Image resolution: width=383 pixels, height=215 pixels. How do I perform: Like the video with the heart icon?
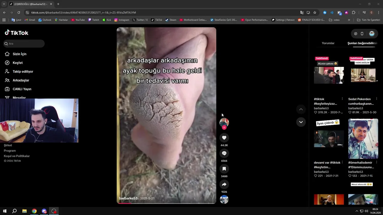tap(224, 138)
